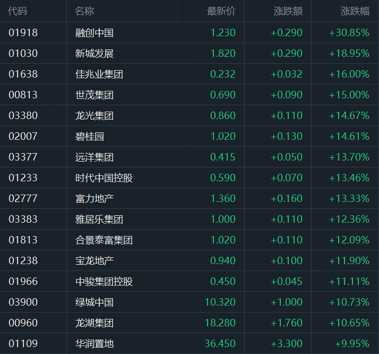This screenshot has width=379, height=354.
Task: Select stock code 01233
Action: pos(23,178)
